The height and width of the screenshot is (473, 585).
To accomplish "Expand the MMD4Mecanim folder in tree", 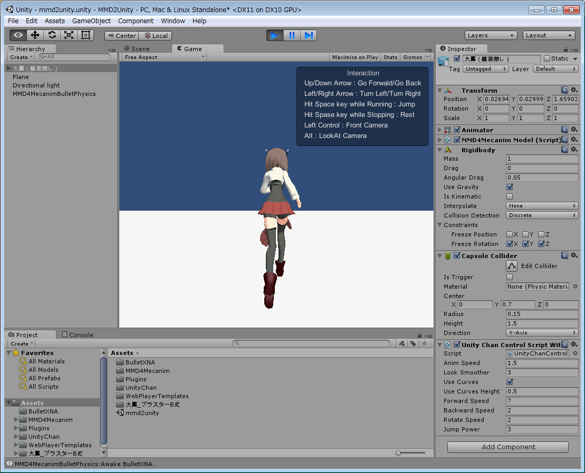I will (x=16, y=420).
